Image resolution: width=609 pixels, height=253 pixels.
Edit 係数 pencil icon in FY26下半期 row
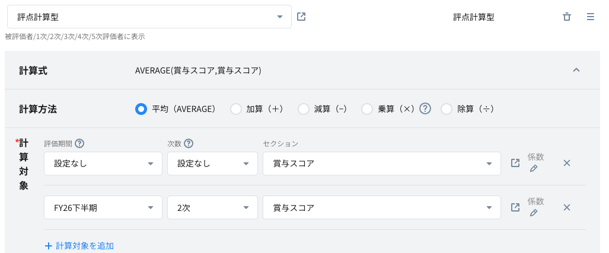[x=534, y=213]
